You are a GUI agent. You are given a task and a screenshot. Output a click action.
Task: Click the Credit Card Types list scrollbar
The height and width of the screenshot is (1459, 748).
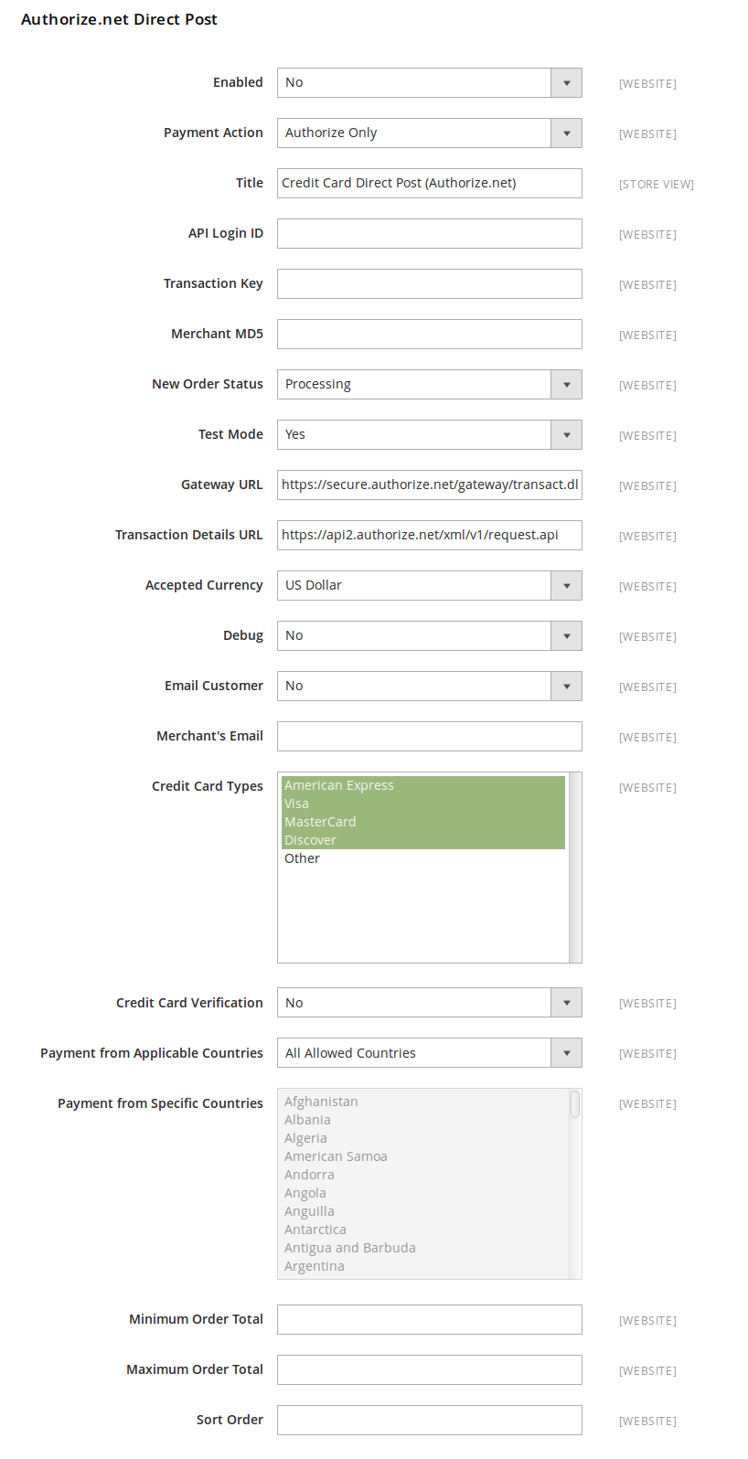click(575, 868)
